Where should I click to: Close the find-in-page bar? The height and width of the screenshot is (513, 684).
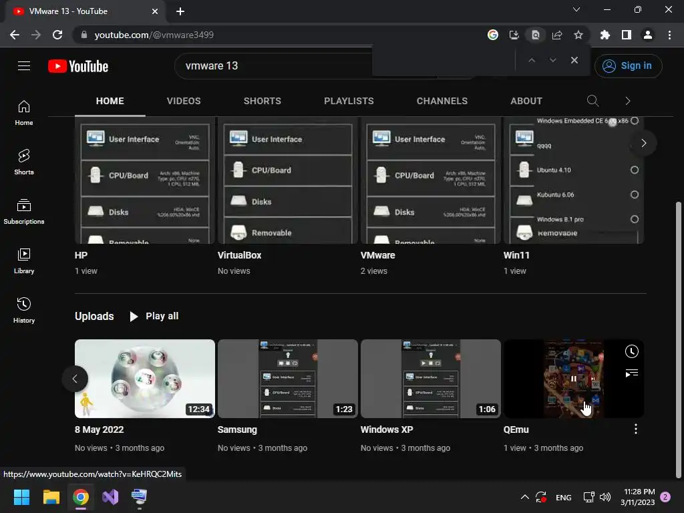coord(574,60)
